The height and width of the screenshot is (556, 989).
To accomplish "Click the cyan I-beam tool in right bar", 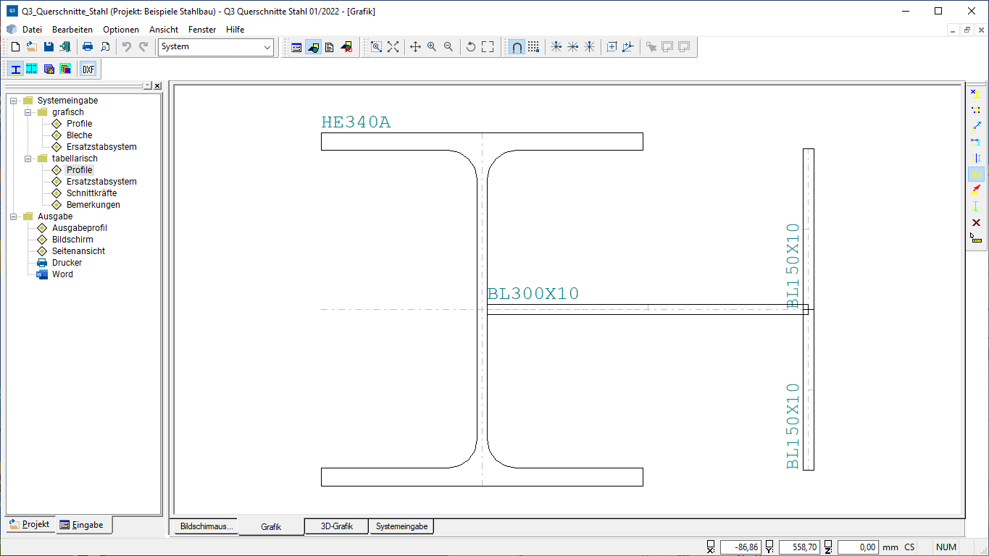I will point(976,206).
